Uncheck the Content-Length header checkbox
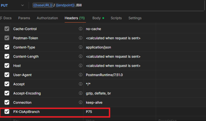 tap(7, 56)
